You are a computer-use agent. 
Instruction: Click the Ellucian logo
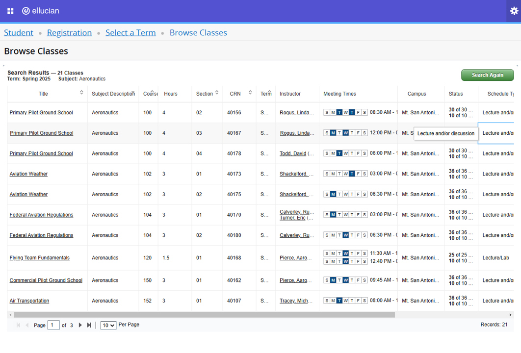tap(40, 11)
